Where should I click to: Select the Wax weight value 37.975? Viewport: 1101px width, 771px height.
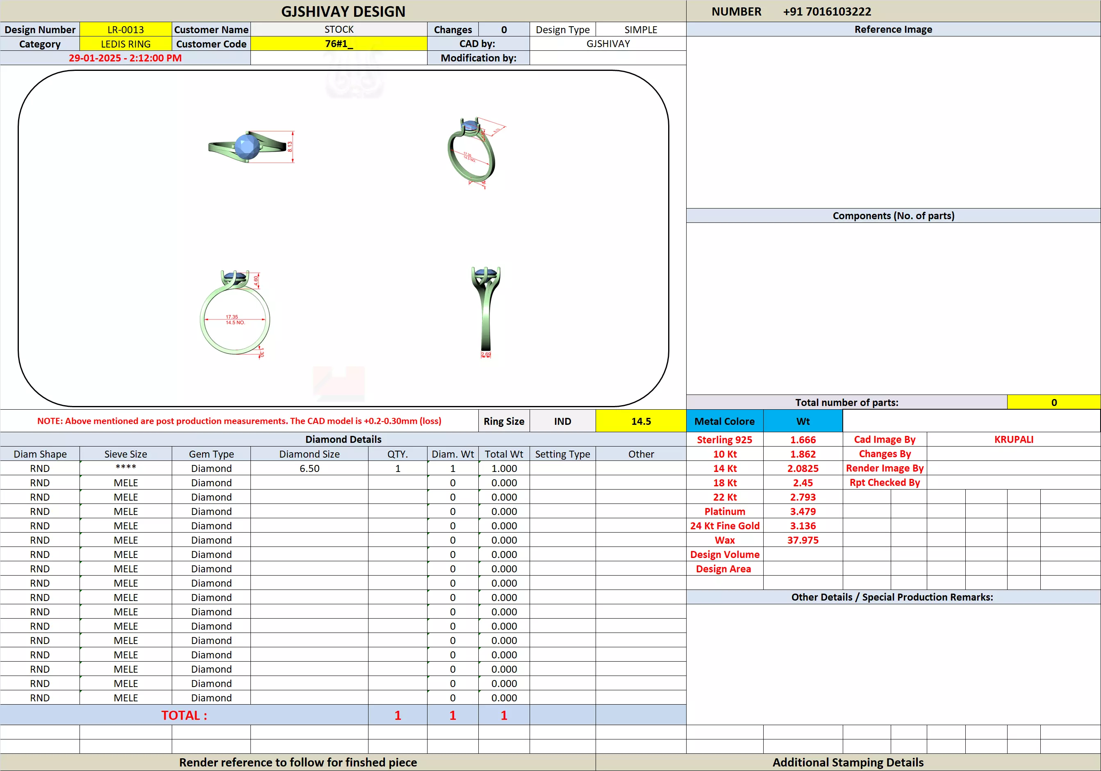[x=803, y=540]
